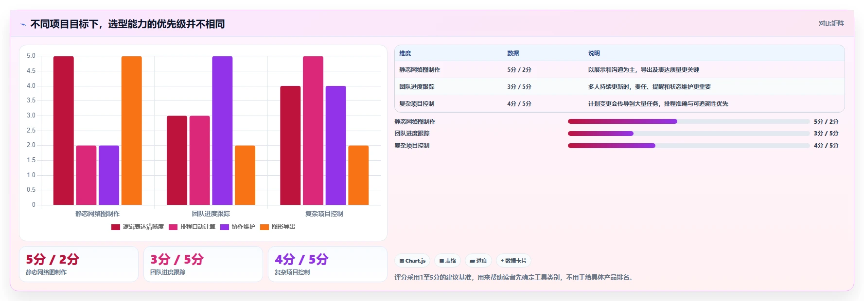Click the 复杂项目控制 progress bar
864x301 pixels.
(x=689, y=146)
